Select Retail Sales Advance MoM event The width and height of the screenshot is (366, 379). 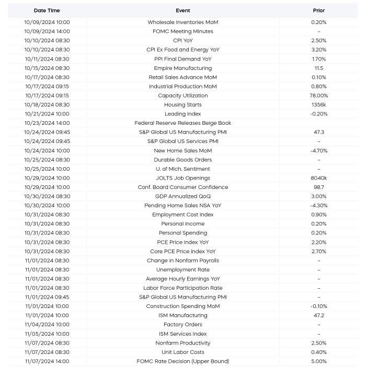(183, 77)
